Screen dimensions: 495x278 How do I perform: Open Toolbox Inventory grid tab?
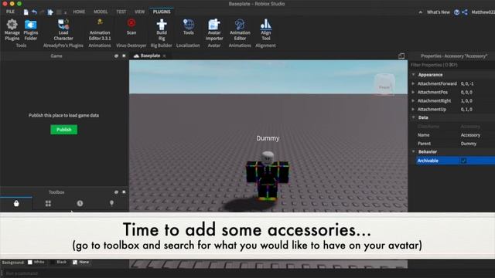[x=48, y=203]
